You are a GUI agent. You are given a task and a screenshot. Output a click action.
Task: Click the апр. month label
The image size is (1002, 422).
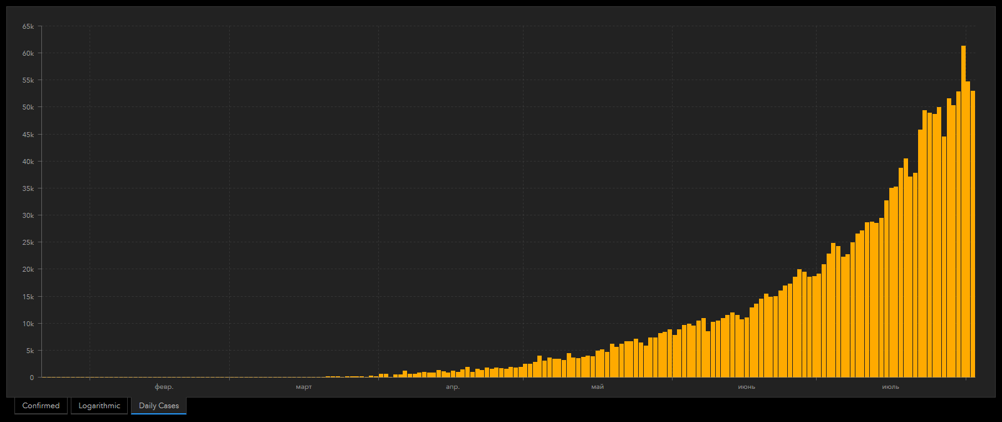tap(453, 387)
